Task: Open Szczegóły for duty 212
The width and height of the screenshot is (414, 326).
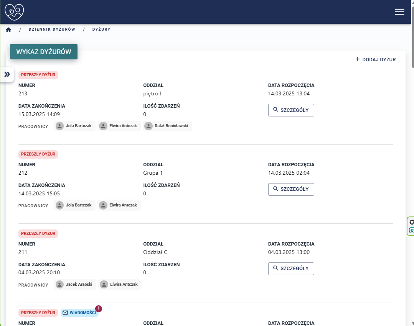Action: [291, 189]
